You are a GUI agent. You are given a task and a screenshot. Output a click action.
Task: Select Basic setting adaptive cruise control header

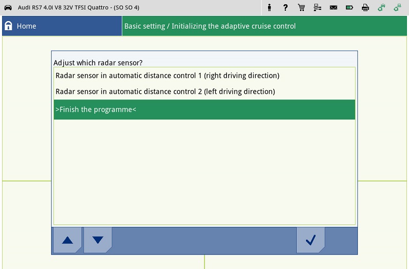click(x=210, y=26)
